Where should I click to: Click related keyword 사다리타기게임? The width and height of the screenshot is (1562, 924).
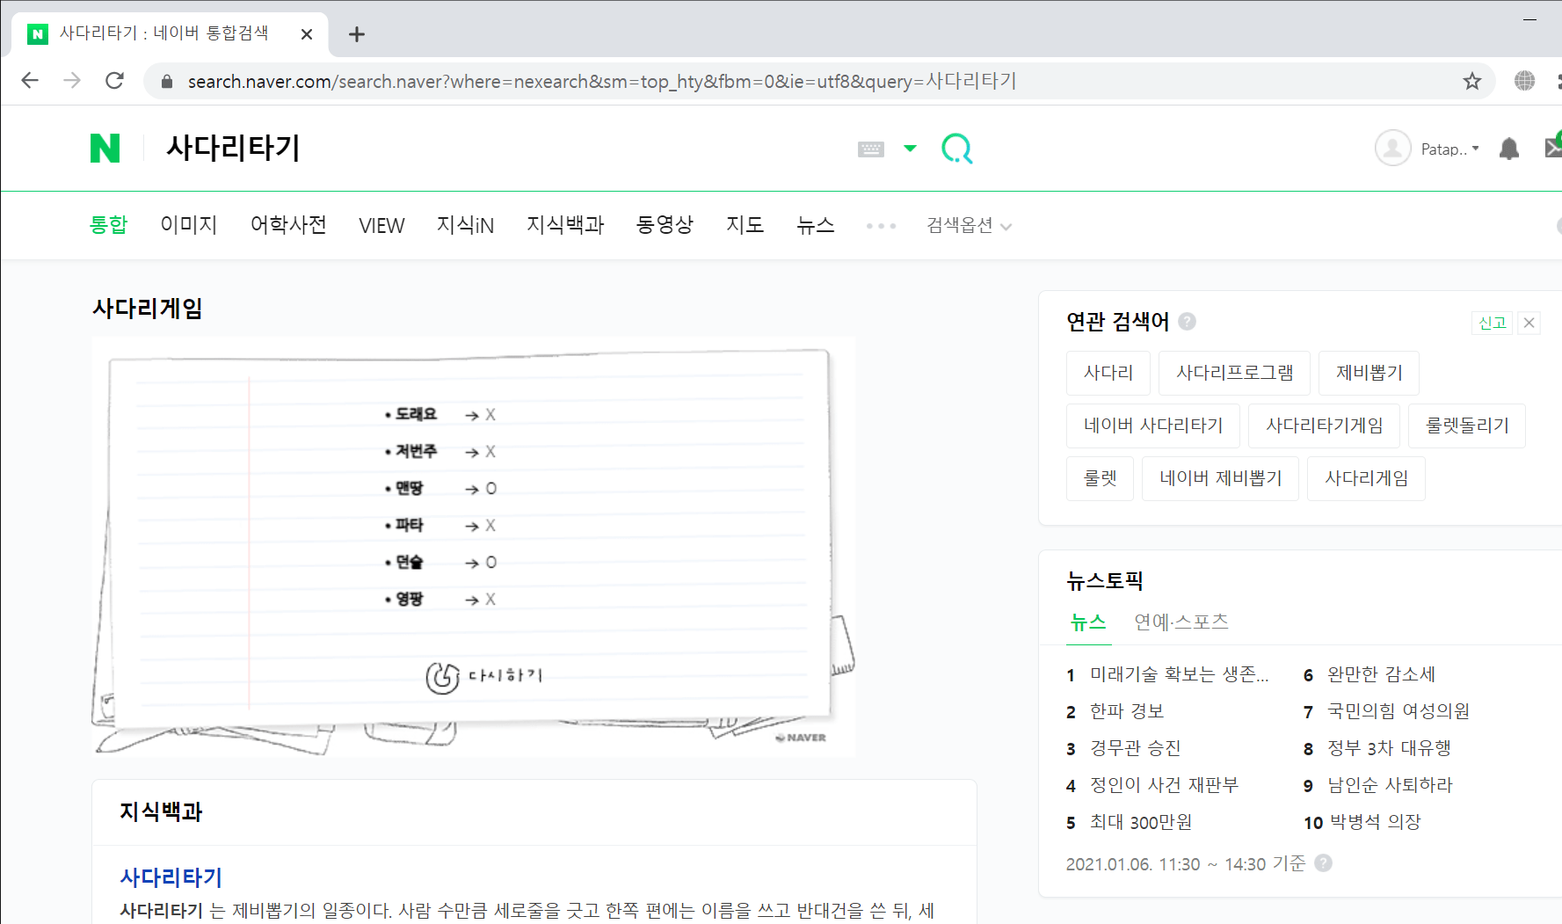pyautogui.click(x=1324, y=426)
